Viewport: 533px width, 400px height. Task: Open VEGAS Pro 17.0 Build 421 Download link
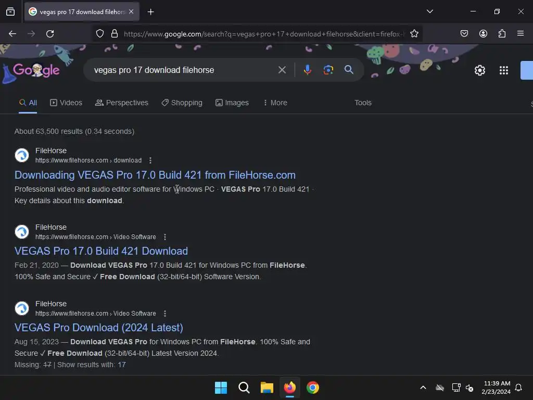[x=101, y=251]
